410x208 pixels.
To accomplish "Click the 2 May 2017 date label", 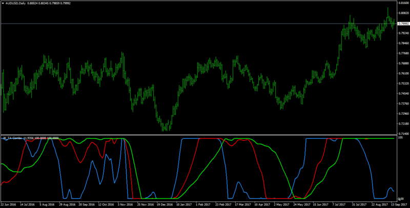I will (282, 204).
